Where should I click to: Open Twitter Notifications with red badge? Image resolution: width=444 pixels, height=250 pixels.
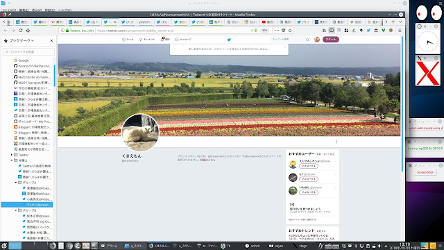tap(165, 40)
